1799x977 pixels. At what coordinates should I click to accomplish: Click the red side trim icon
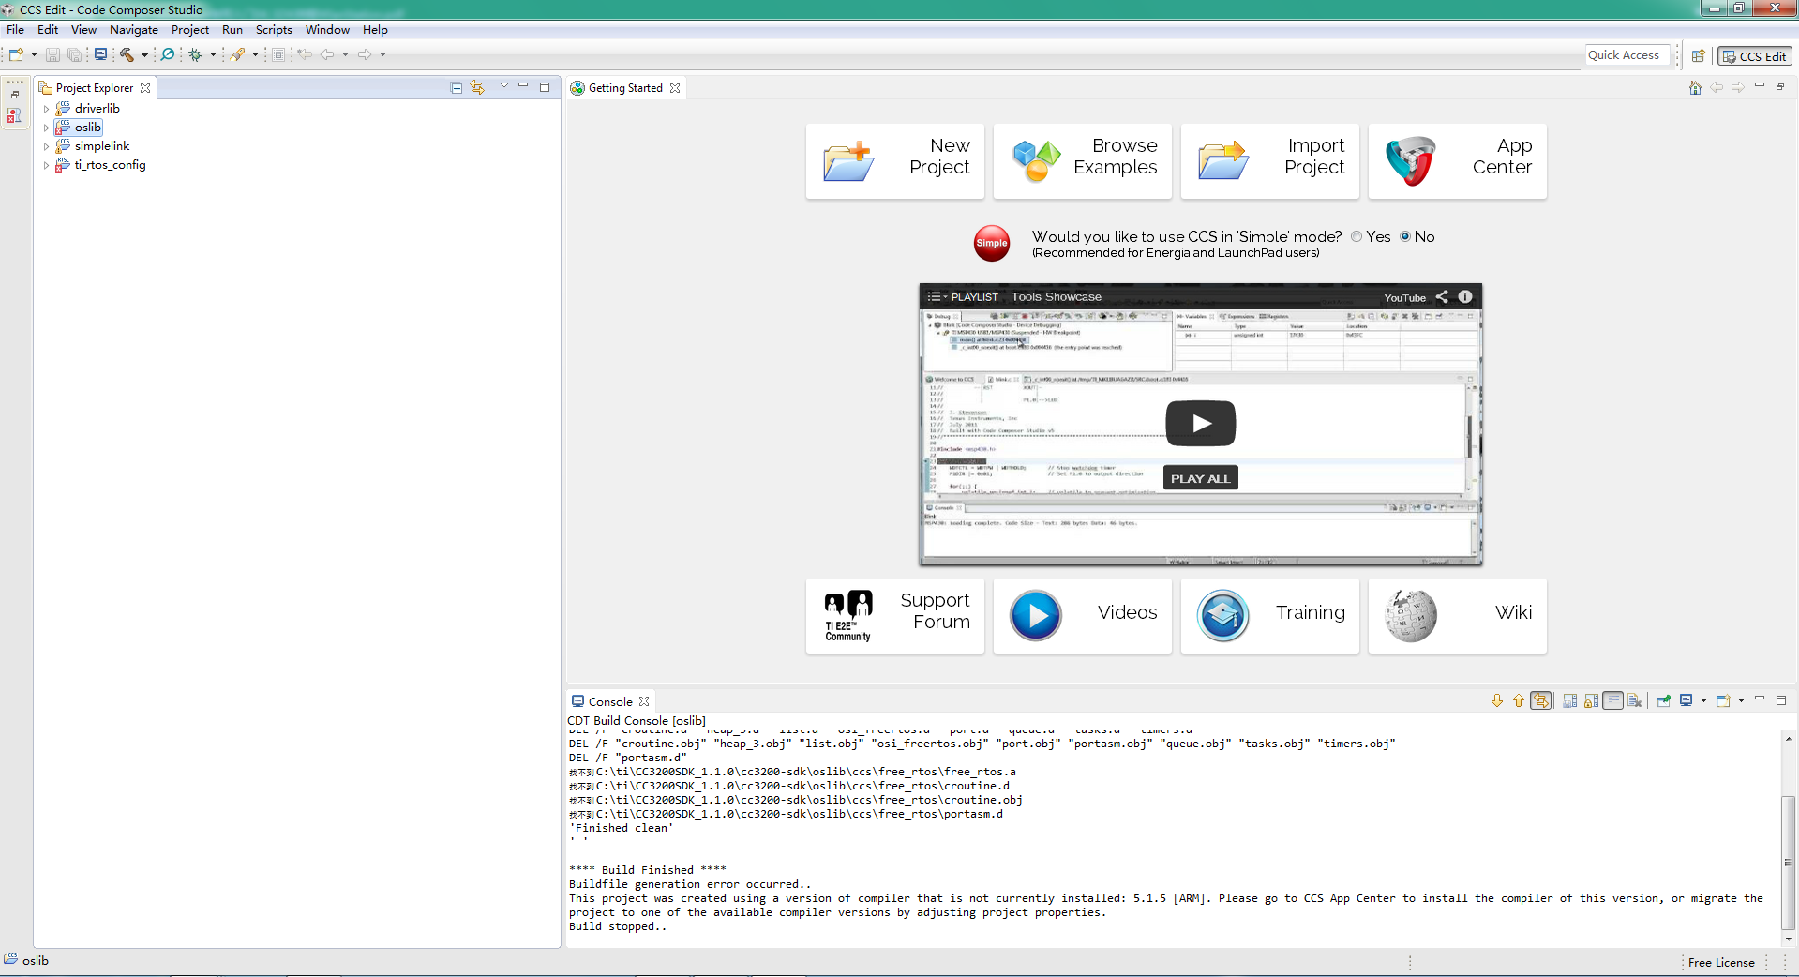pos(14,115)
